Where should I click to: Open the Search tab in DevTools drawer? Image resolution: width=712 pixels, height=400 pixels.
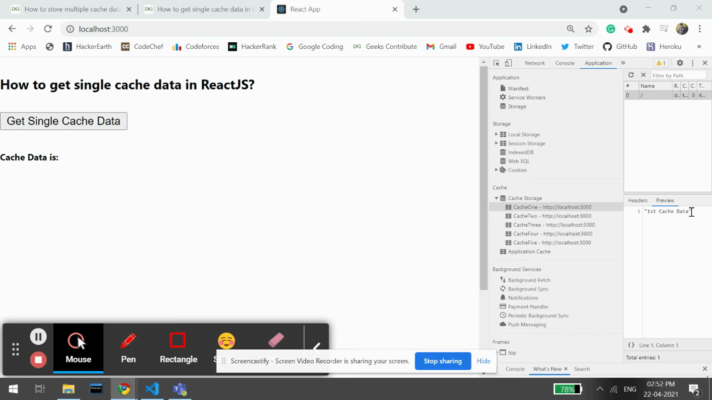[582, 369]
